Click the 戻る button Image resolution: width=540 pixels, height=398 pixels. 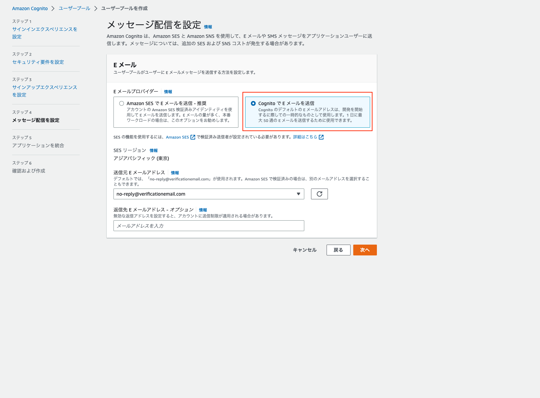338,250
